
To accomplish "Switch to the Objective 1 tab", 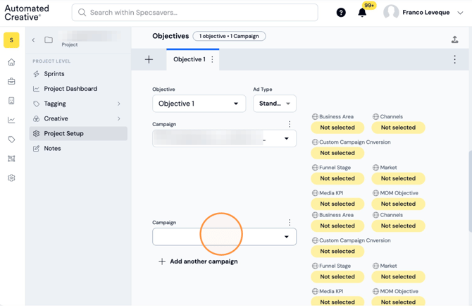I will pyautogui.click(x=190, y=59).
